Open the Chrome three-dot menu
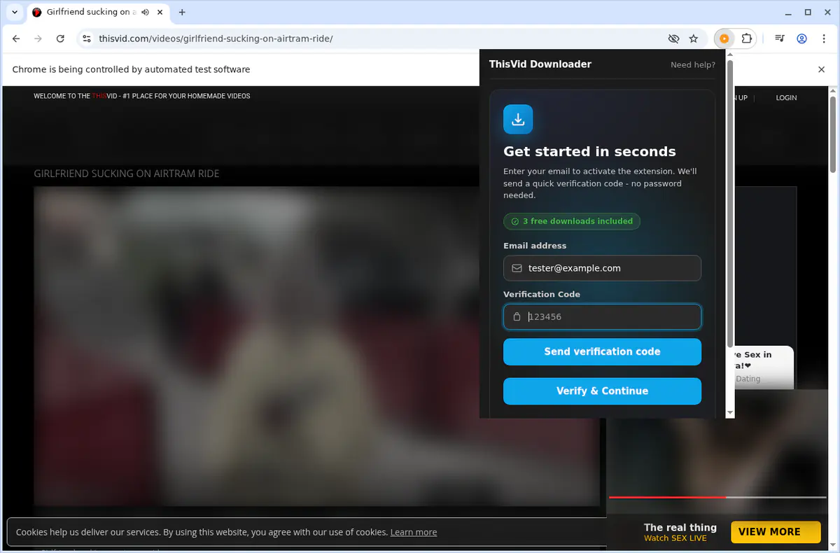840x553 pixels. pyautogui.click(x=824, y=38)
